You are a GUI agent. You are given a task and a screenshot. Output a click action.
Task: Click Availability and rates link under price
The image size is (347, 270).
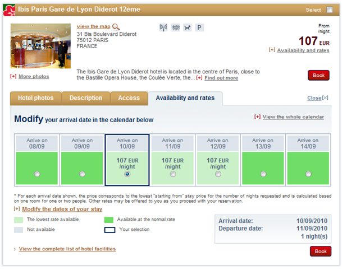point(303,50)
